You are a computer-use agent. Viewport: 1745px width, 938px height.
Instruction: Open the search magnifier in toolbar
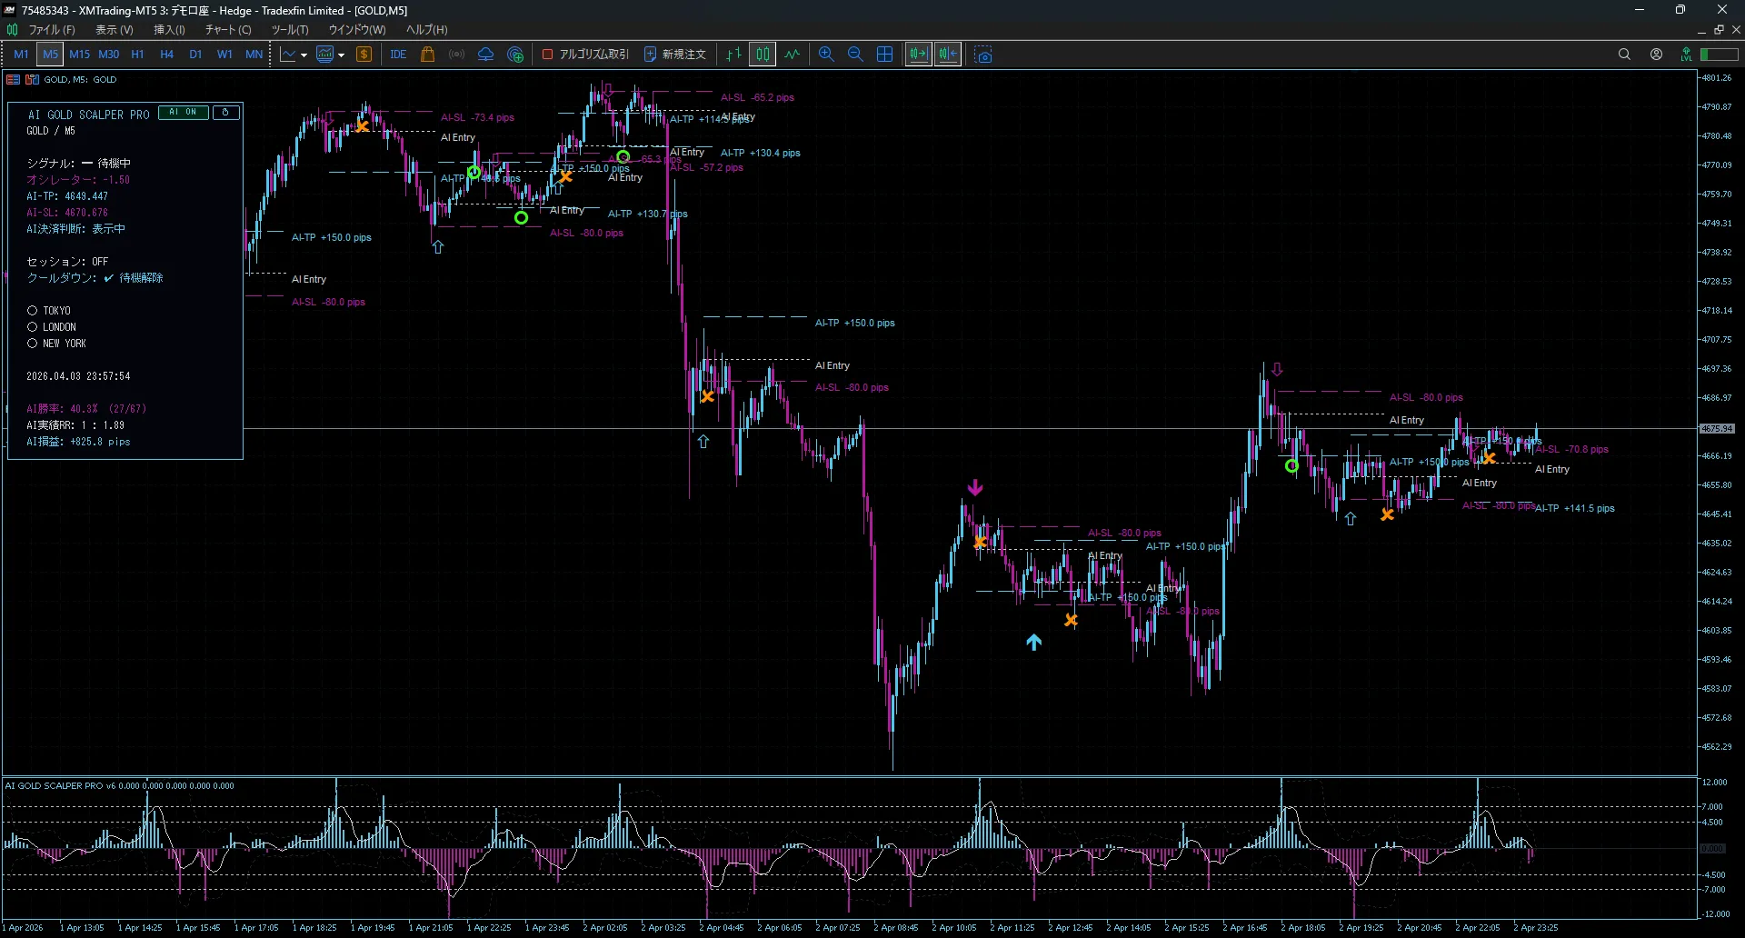[x=1624, y=55]
